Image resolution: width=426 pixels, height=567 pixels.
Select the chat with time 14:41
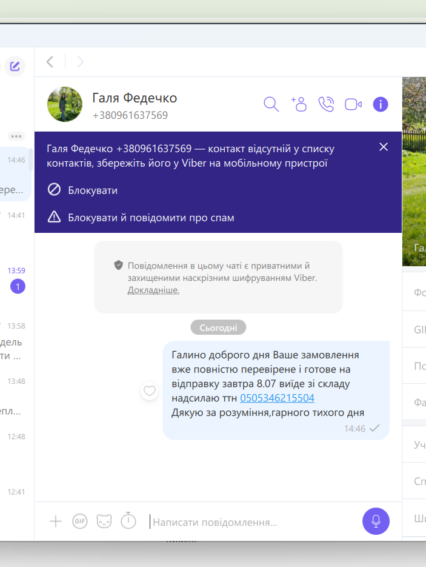[16, 229]
